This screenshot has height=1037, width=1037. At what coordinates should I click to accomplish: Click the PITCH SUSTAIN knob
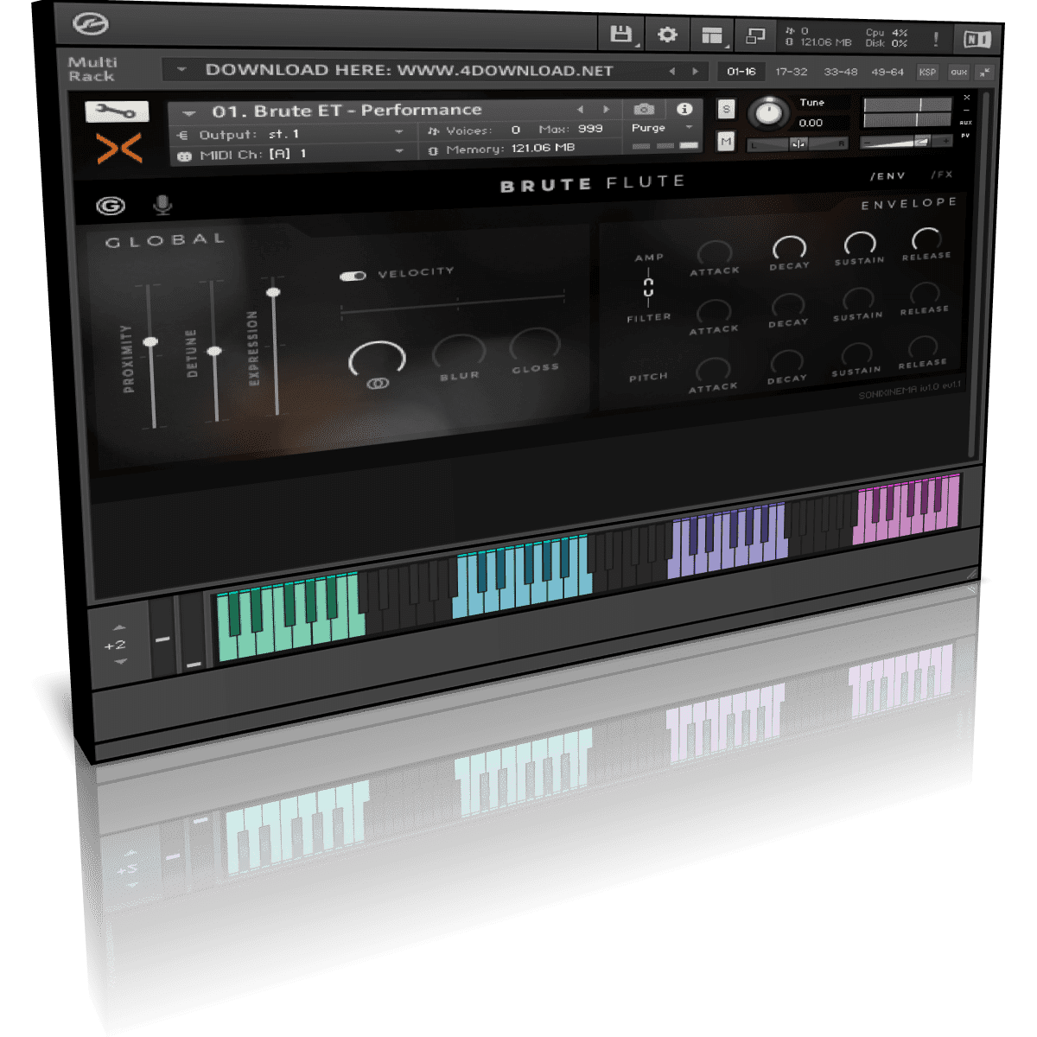pos(856,355)
